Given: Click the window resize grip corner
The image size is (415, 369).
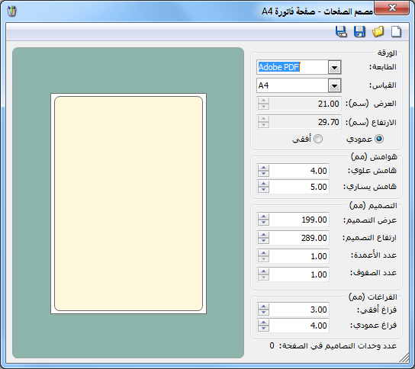Looking at the screenshot, I should tap(404, 358).
